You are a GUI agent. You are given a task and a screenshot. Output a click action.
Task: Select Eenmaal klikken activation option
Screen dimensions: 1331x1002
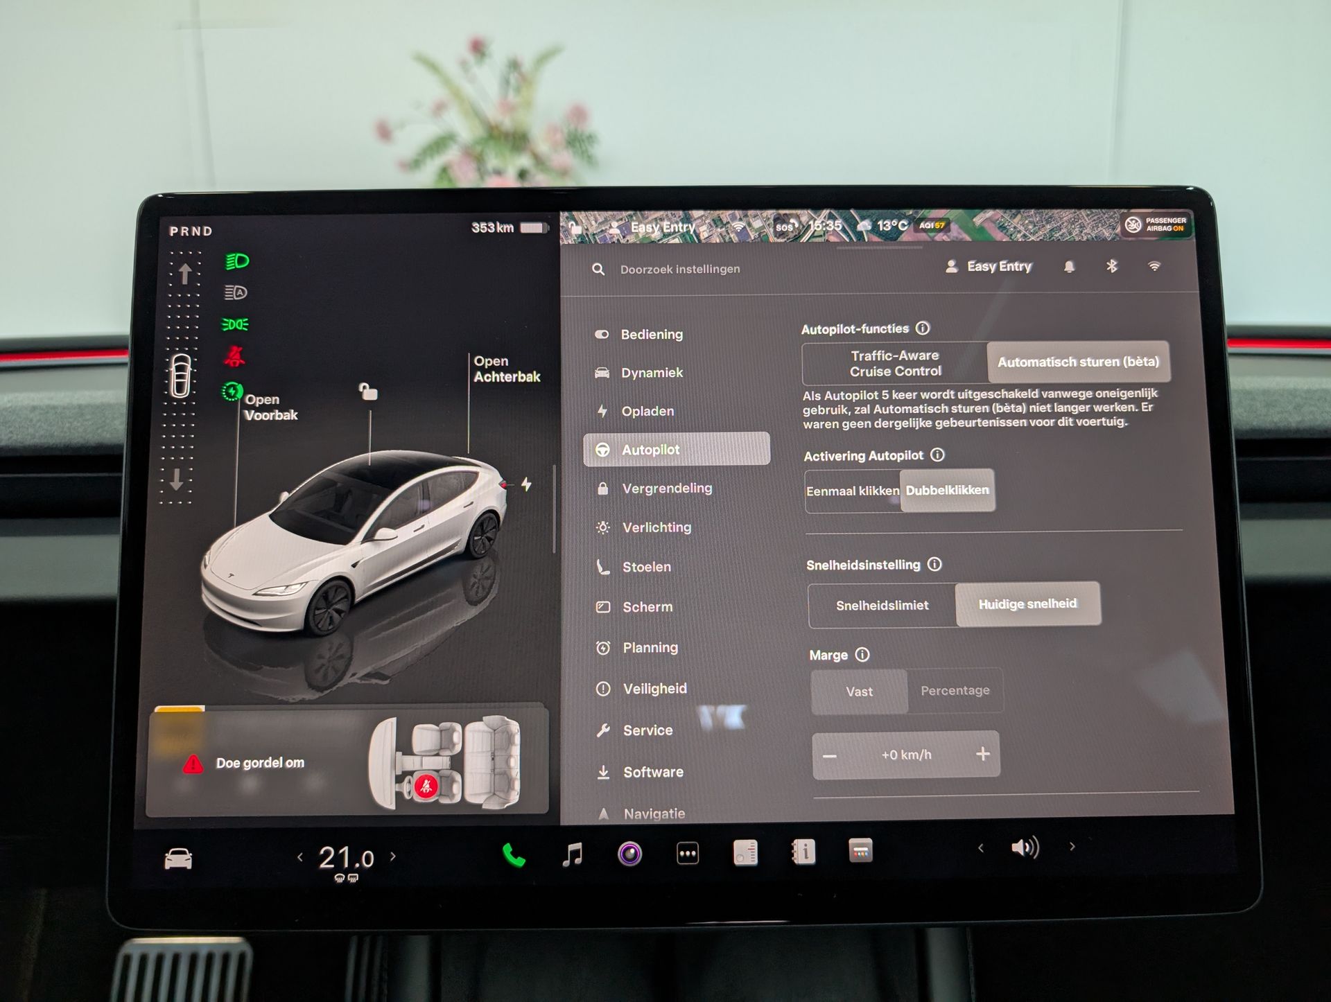click(853, 491)
